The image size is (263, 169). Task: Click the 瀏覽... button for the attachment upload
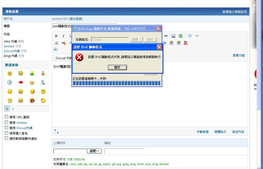[94, 151]
